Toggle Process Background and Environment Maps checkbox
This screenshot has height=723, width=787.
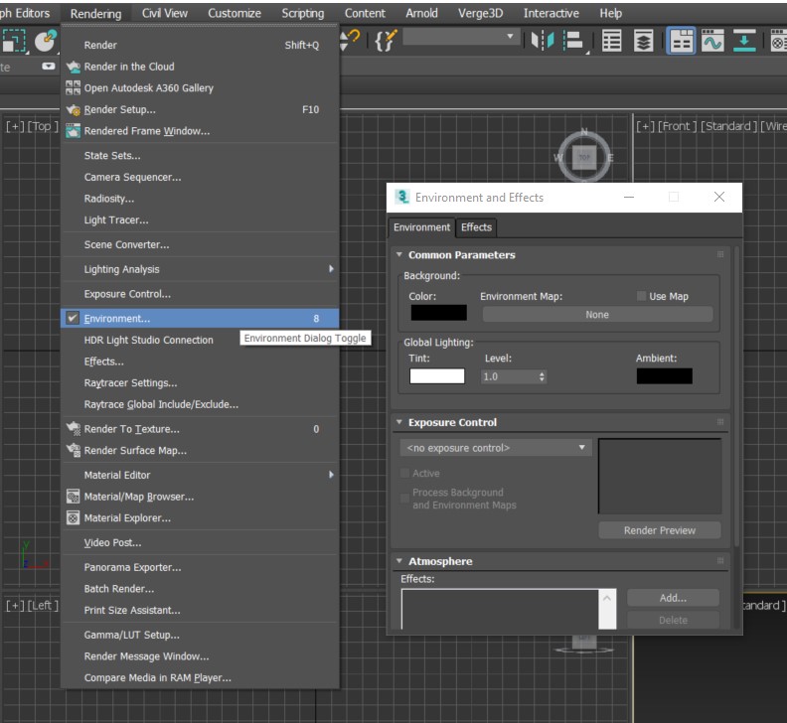coord(404,499)
